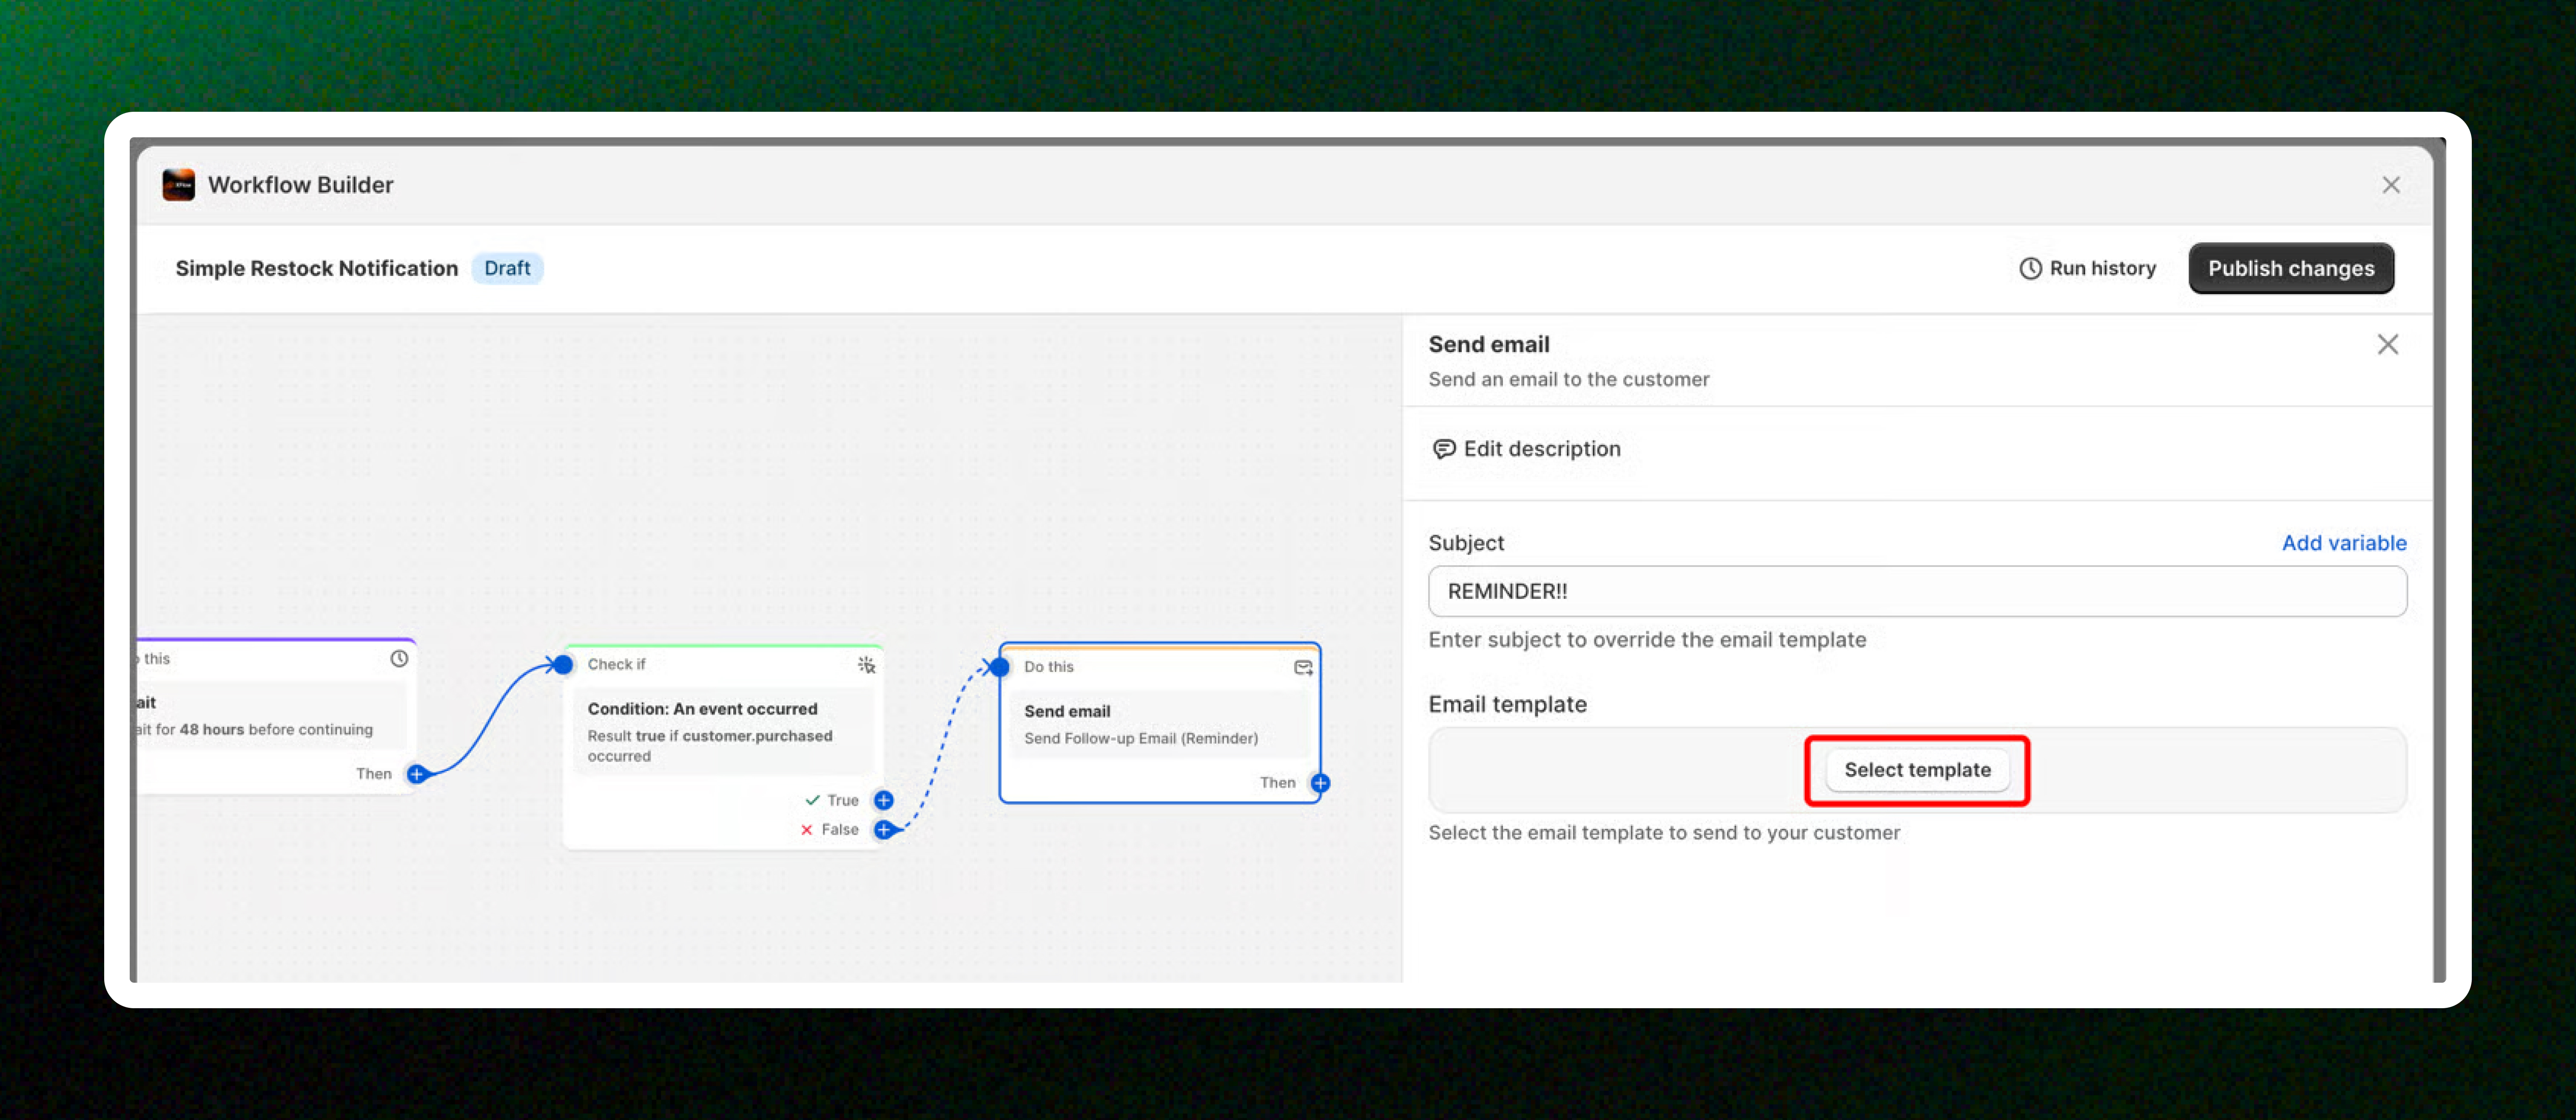Click the Draft status badge
This screenshot has height=1120, width=2576.
coord(507,269)
